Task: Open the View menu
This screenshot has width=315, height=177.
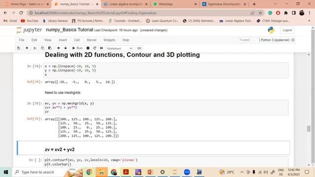Action: pyautogui.click(x=48, y=40)
